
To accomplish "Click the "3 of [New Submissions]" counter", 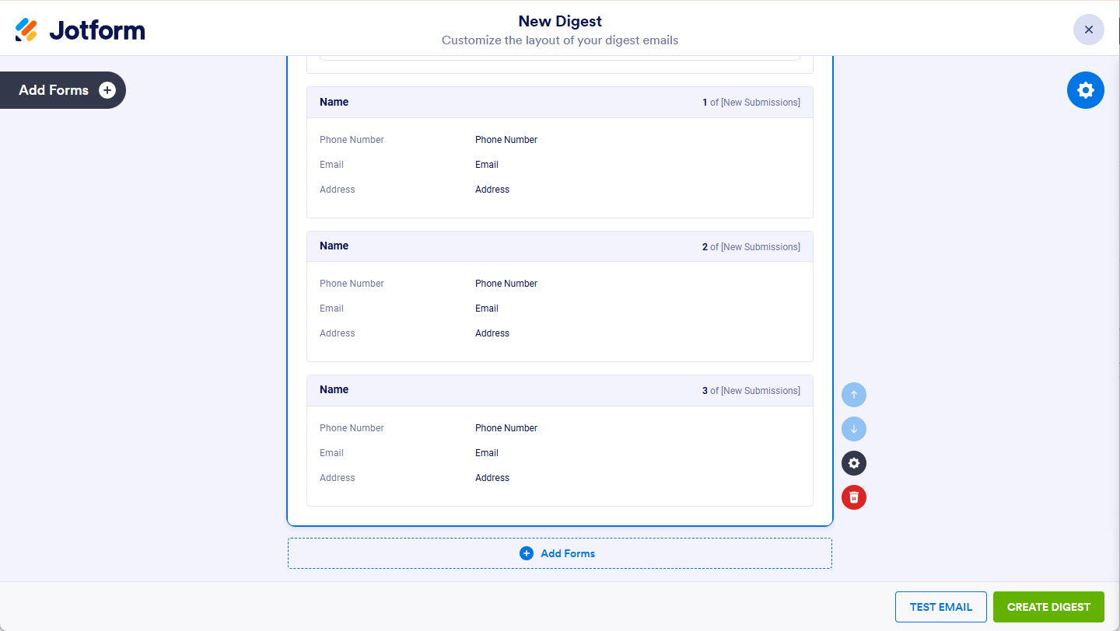I will [751, 391].
